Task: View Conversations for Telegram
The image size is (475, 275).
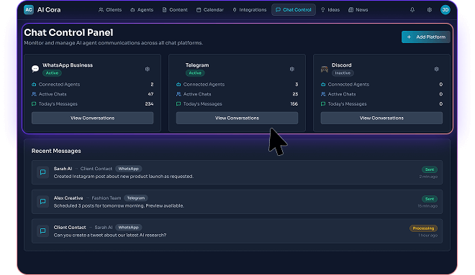Action: tap(237, 118)
